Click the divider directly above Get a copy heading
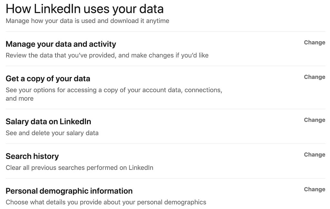Viewport: 330px width, 209px height. pyautogui.click(x=166, y=66)
